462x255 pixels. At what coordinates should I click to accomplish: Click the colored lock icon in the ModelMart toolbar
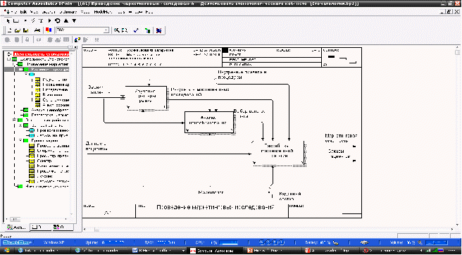[x=77, y=39]
